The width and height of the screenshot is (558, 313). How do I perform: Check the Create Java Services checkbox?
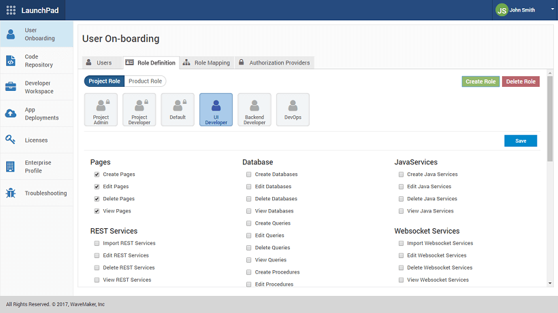401,174
